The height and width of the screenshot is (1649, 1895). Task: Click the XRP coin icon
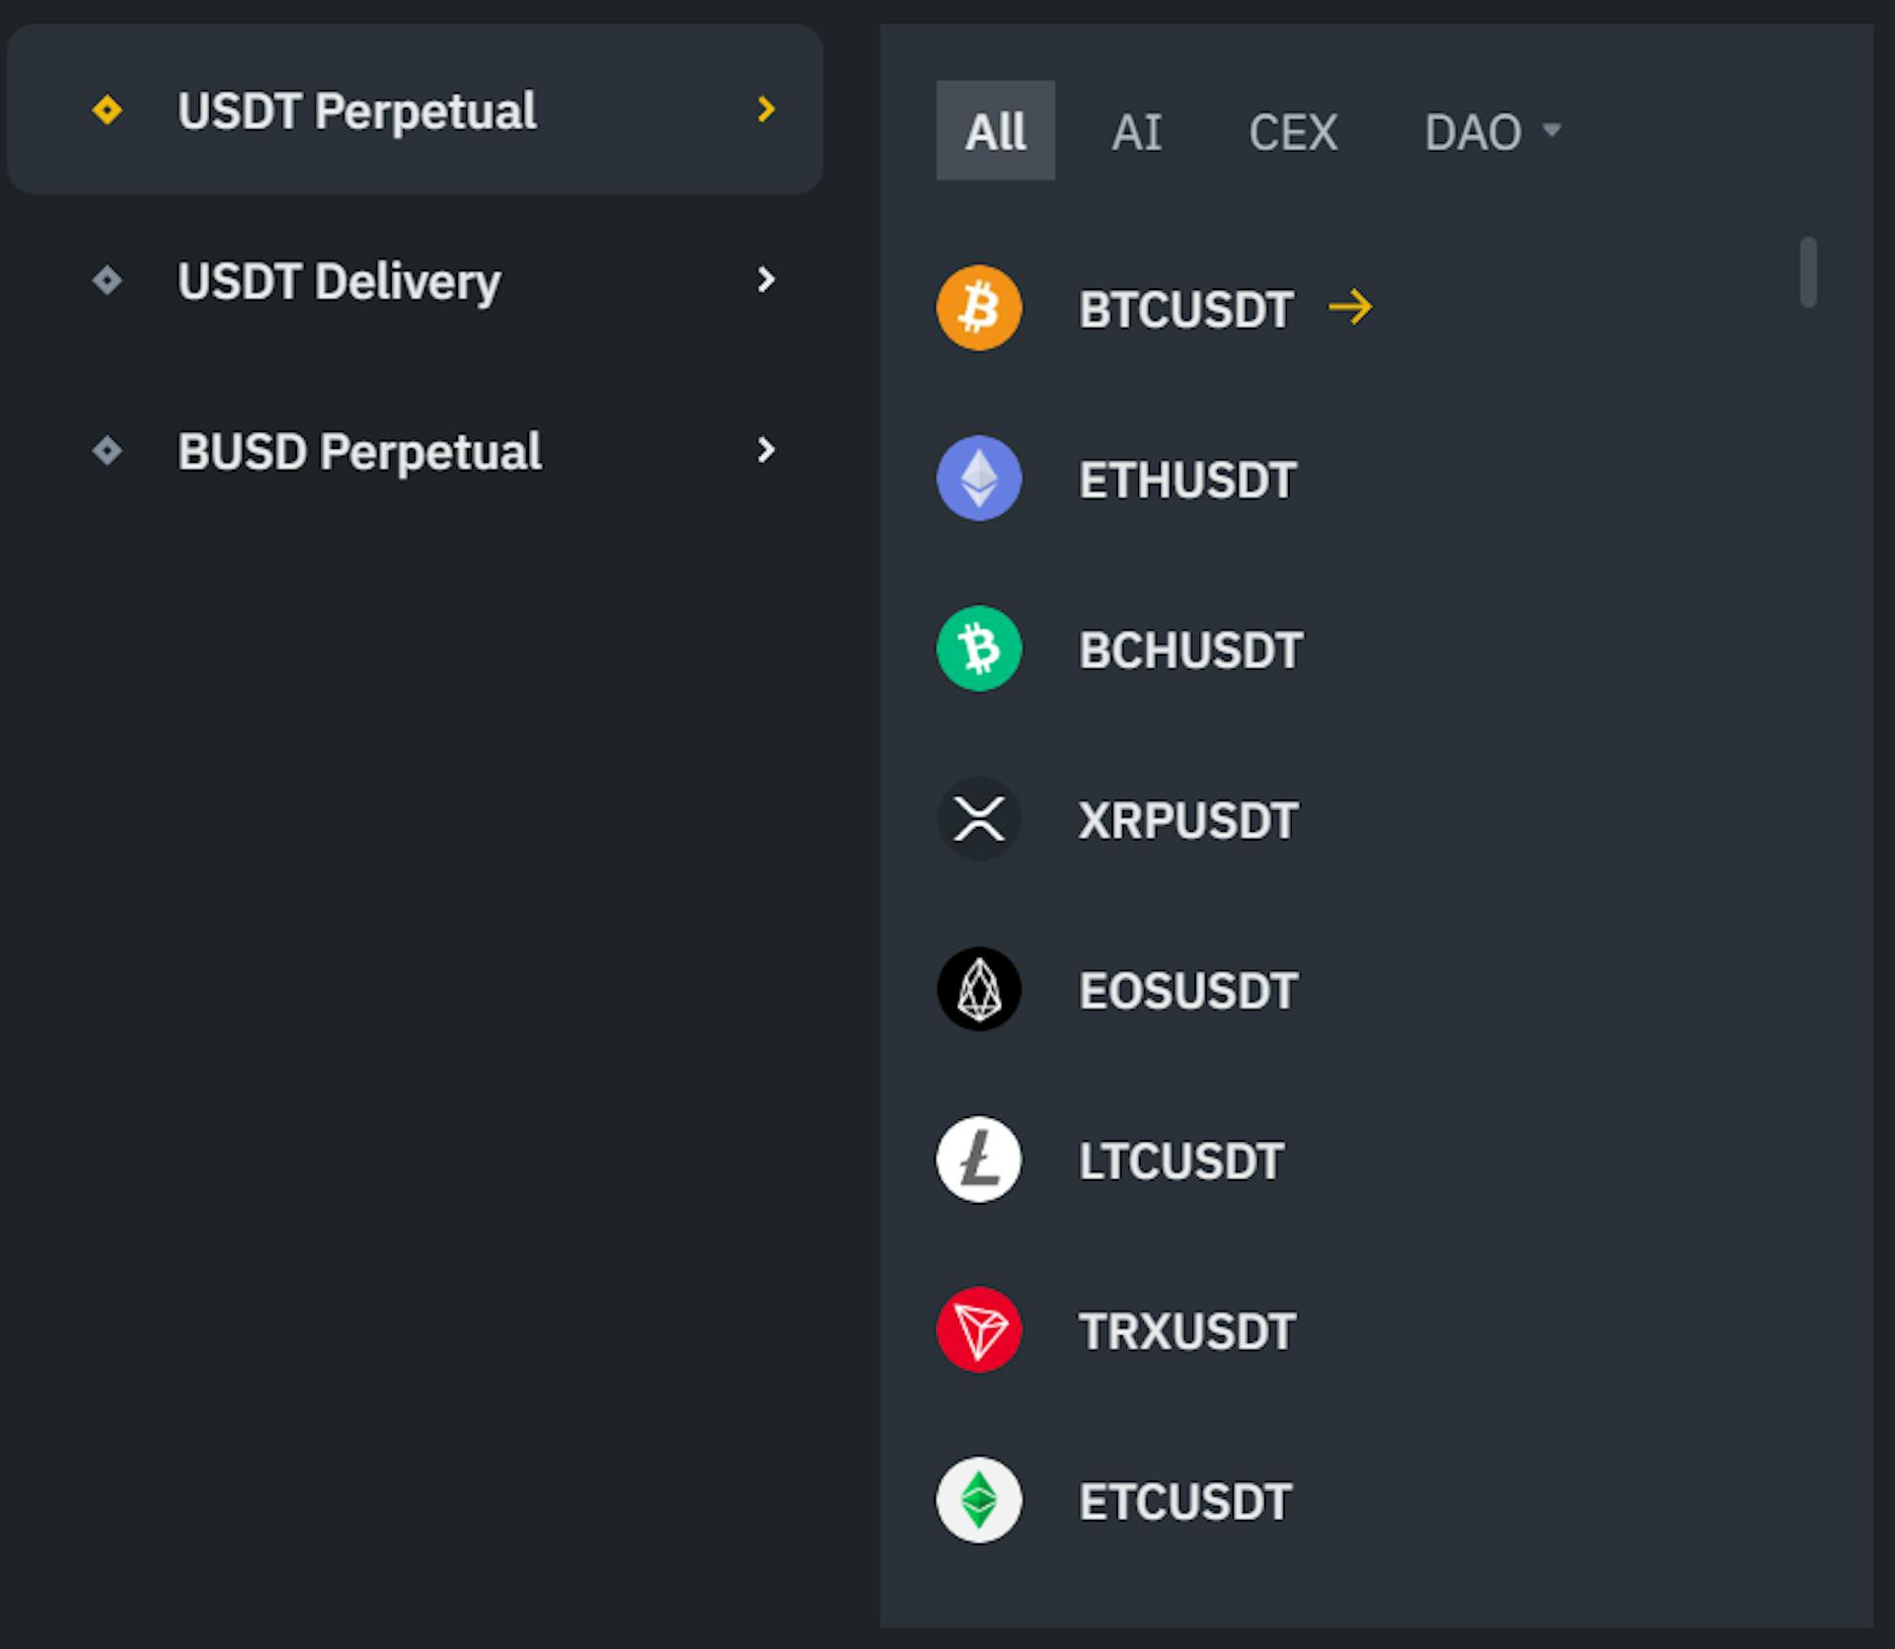click(978, 819)
